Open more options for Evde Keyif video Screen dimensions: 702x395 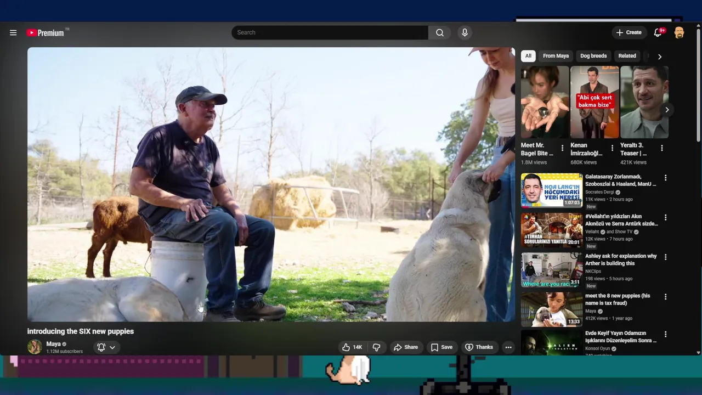[665, 334]
